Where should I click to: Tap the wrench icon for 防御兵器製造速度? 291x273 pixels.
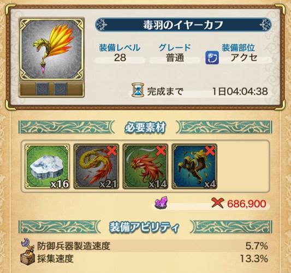[x=27, y=245]
